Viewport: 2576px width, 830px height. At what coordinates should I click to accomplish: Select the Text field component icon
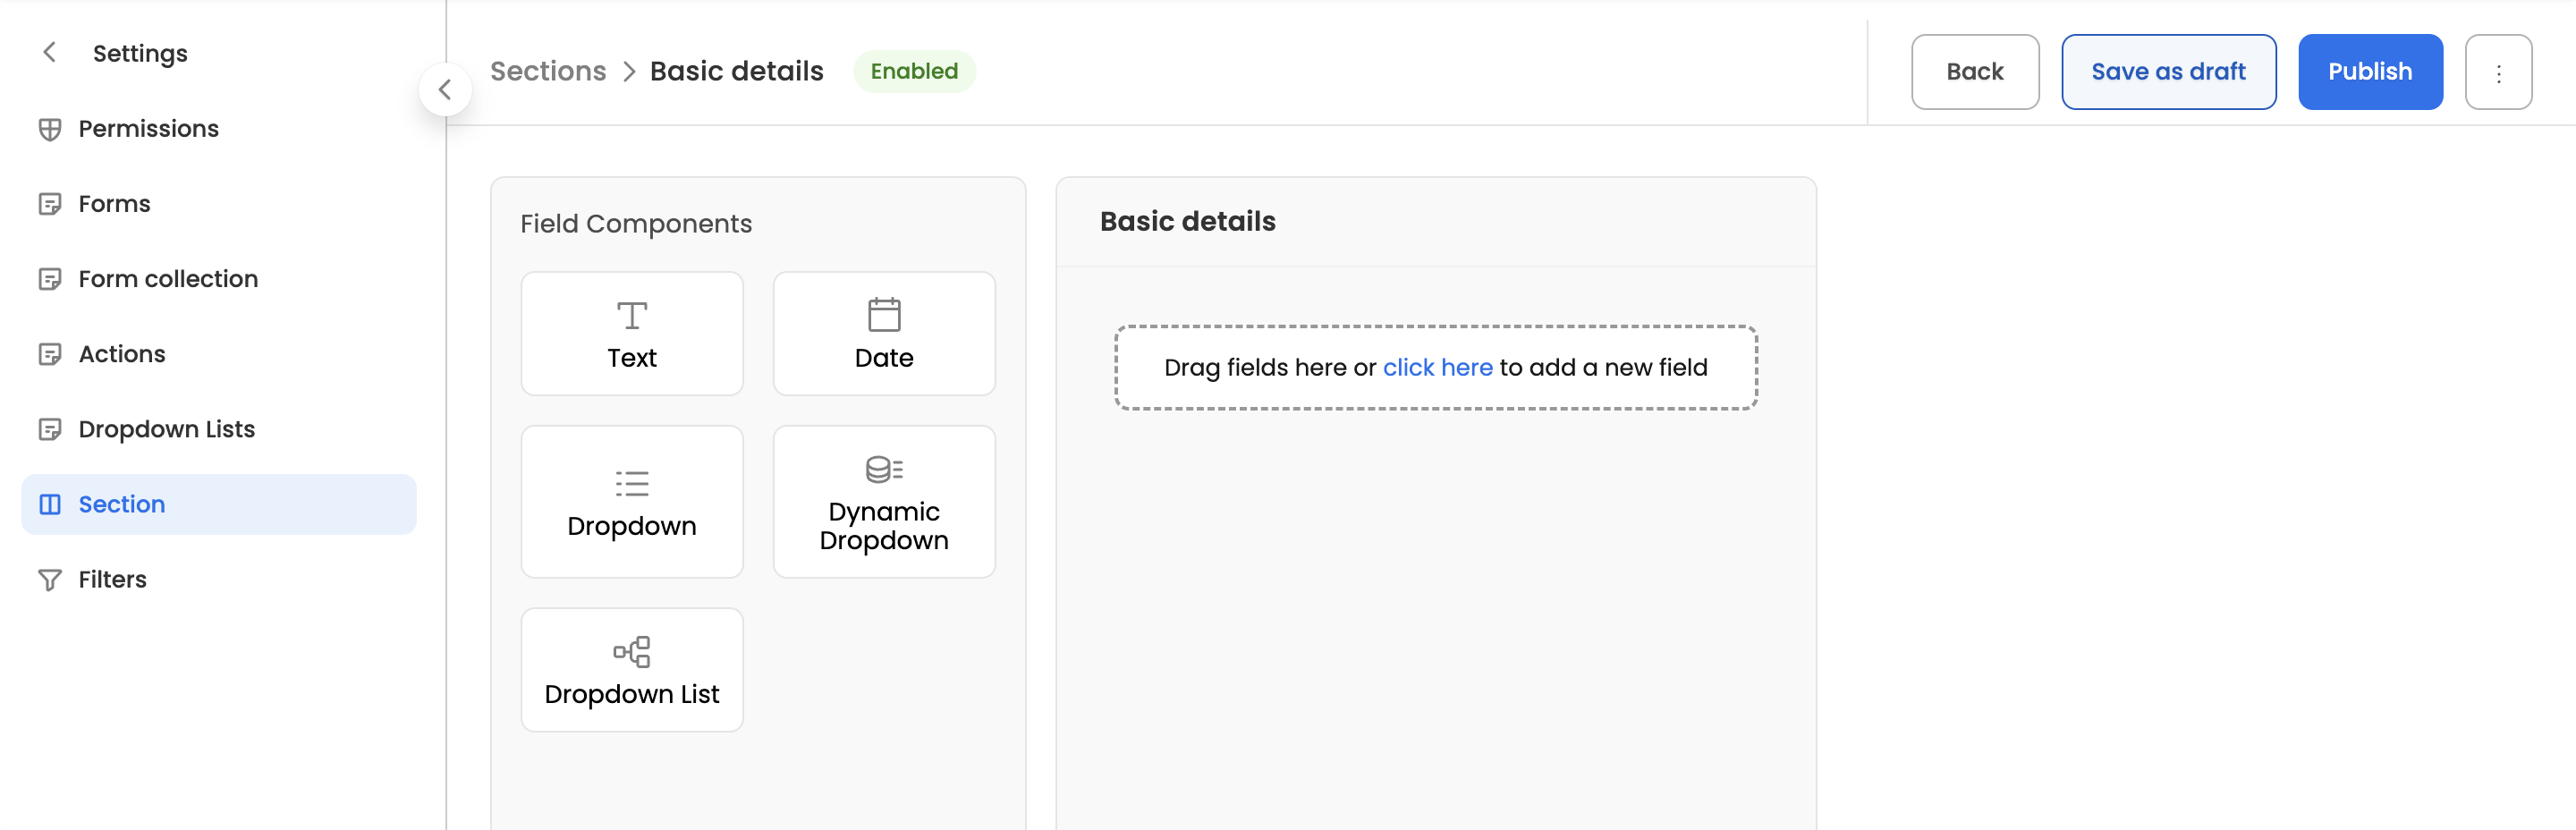pyautogui.click(x=632, y=316)
